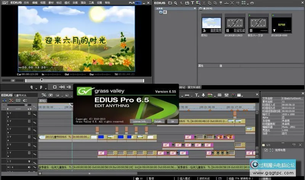Click Set Out point icon under preview
The height and width of the screenshot is (180, 305).
pos(41,88)
